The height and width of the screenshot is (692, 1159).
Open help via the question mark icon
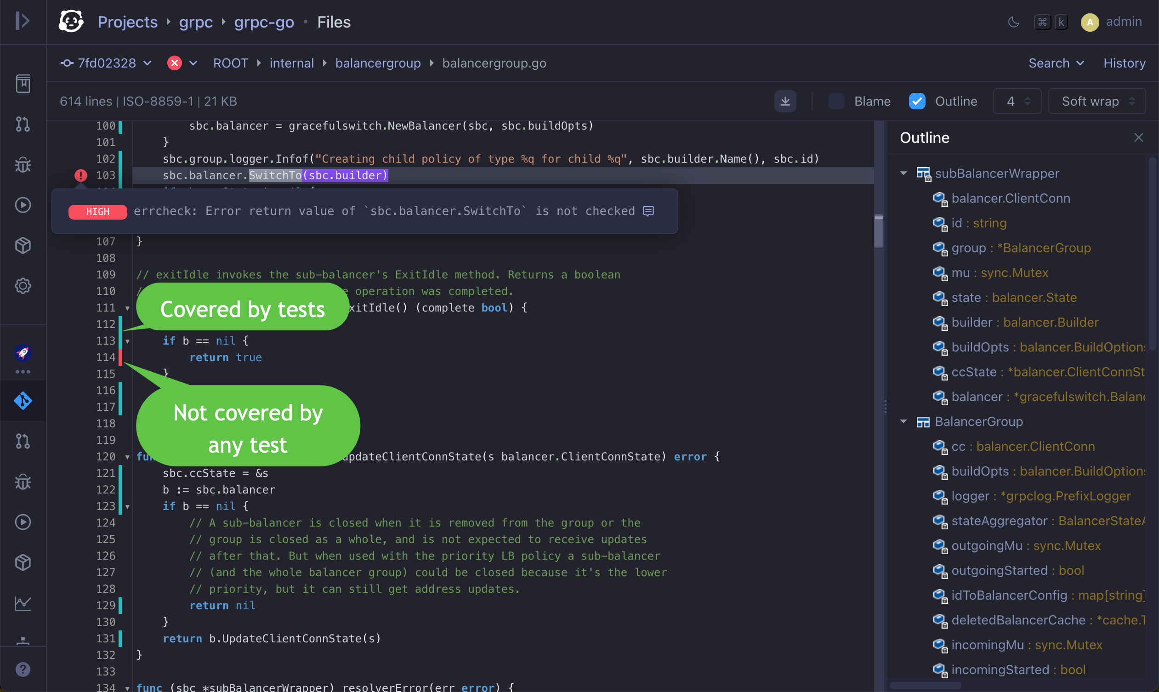pos(23,669)
